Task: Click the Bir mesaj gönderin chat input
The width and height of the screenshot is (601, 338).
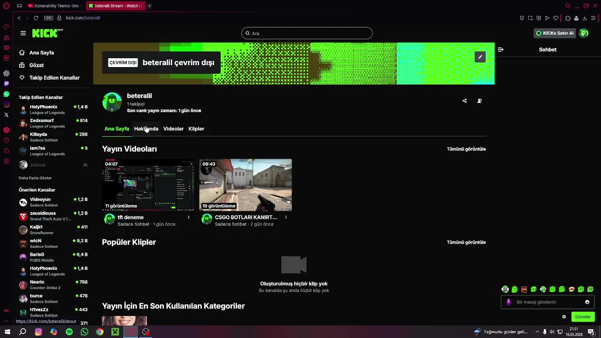Action: coord(547,302)
